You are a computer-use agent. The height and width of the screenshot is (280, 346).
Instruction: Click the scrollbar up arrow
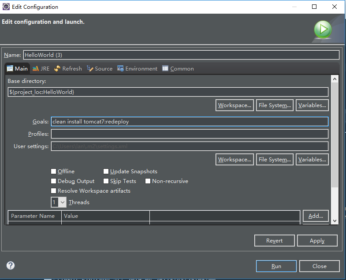(x=335, y=79)
